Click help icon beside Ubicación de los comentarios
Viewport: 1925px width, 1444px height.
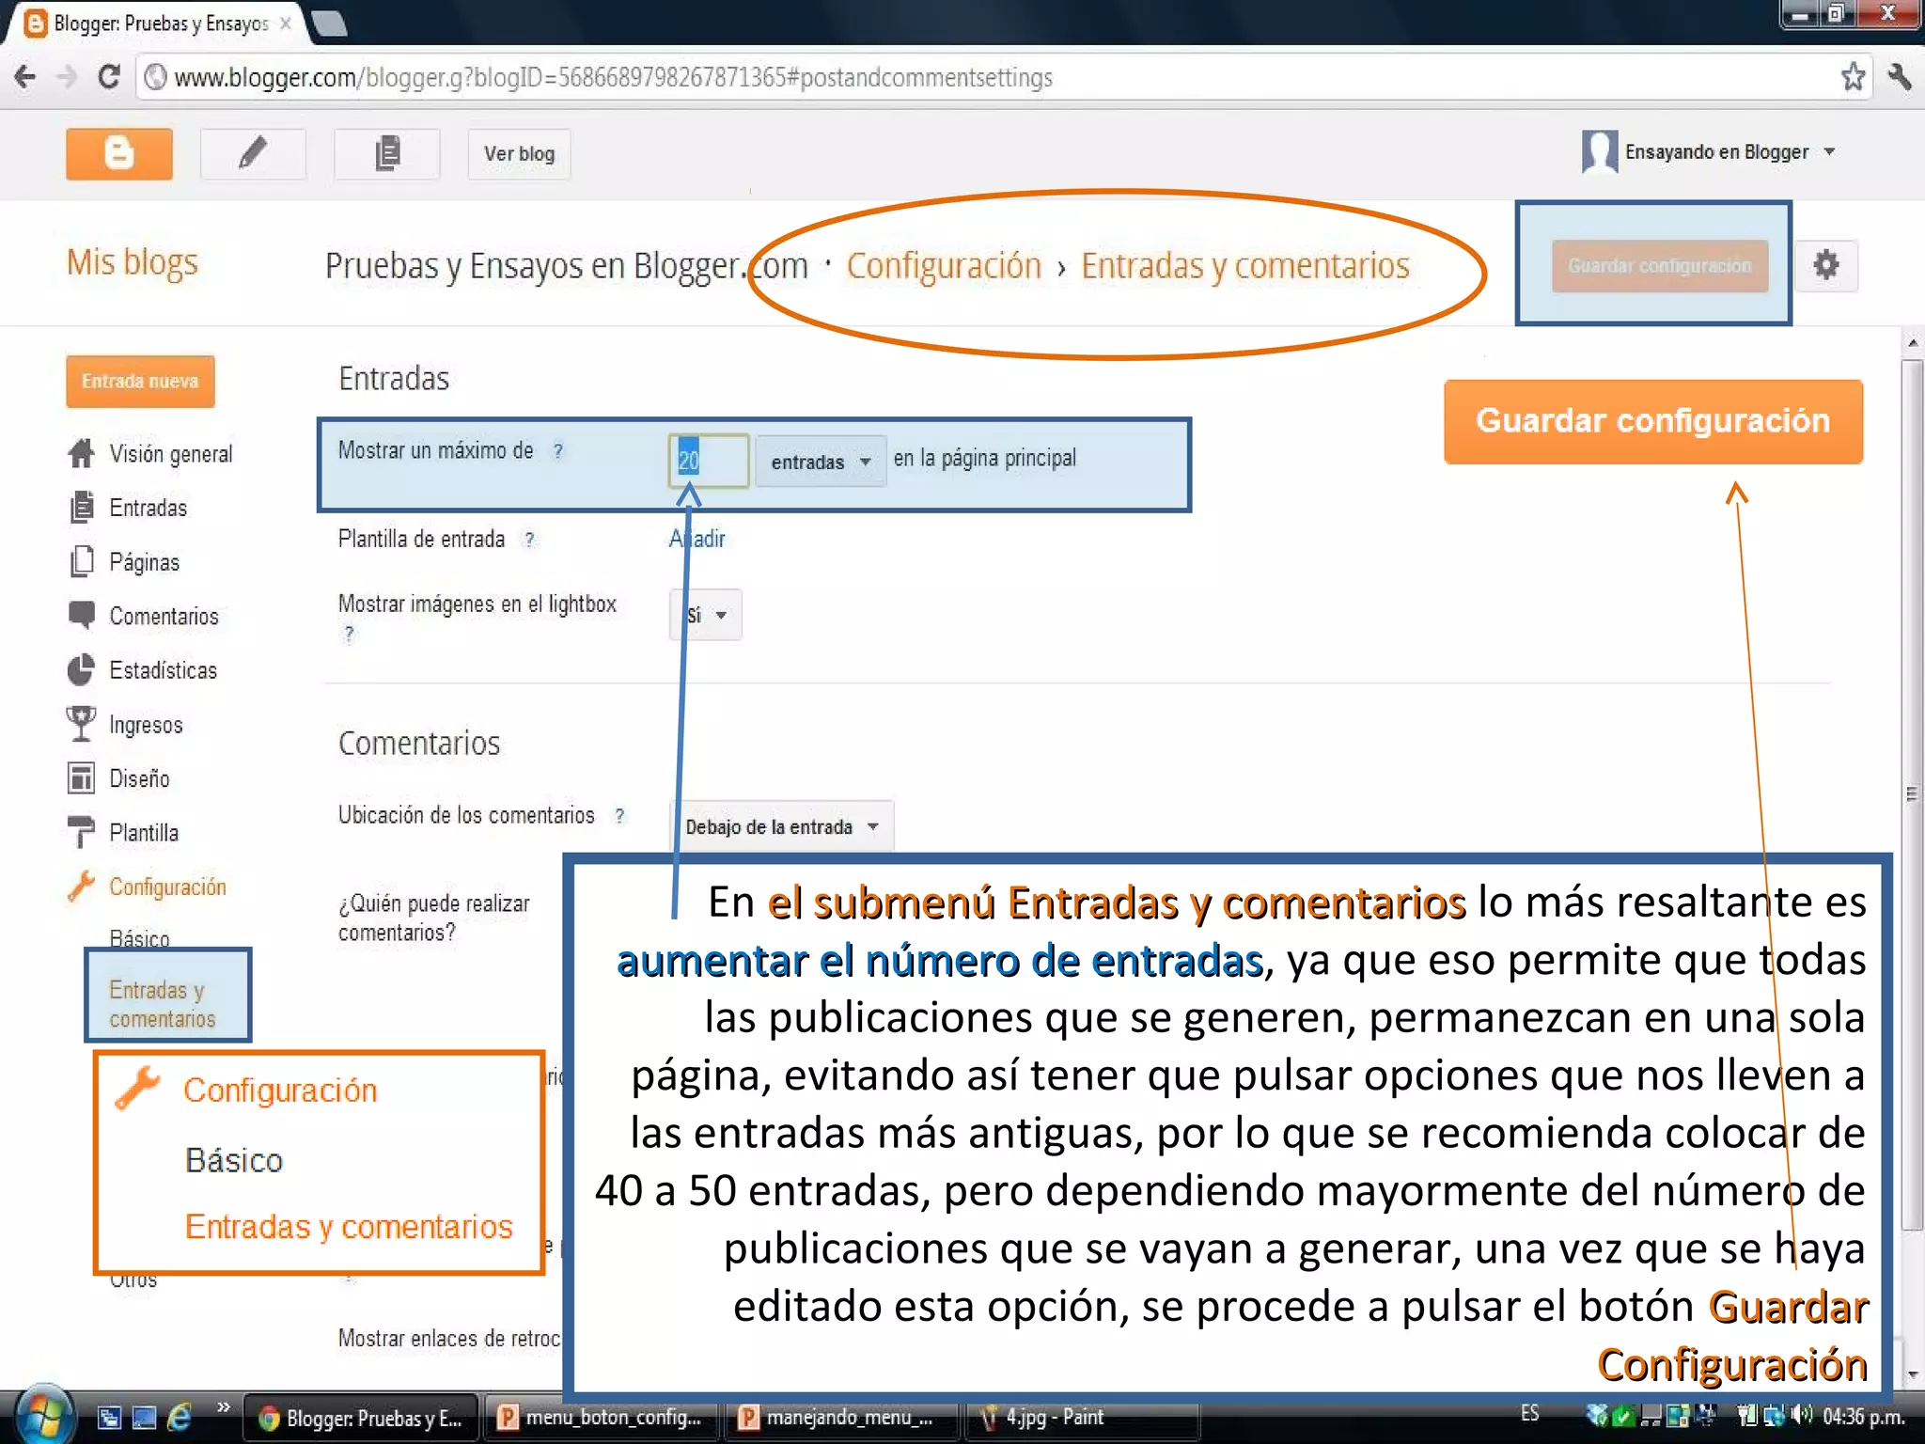[x=619, y=816]
